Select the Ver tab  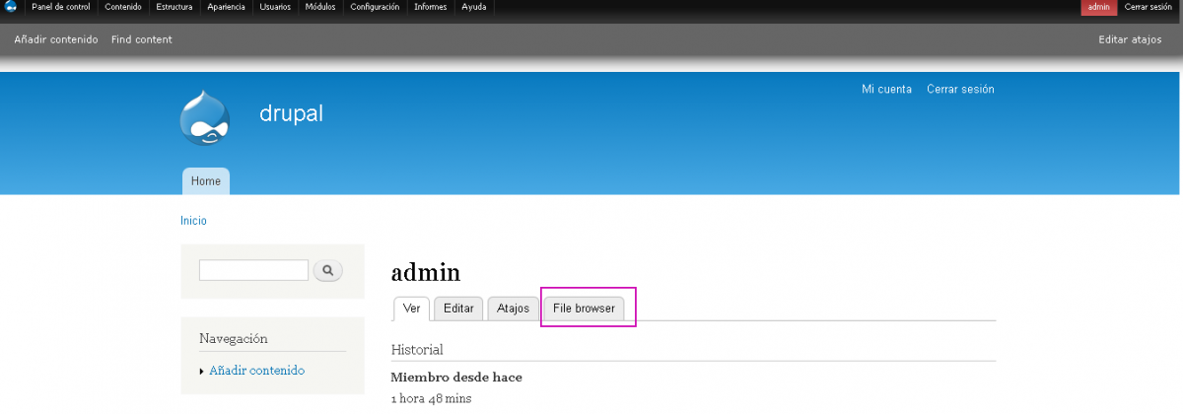tap(412, 309)
